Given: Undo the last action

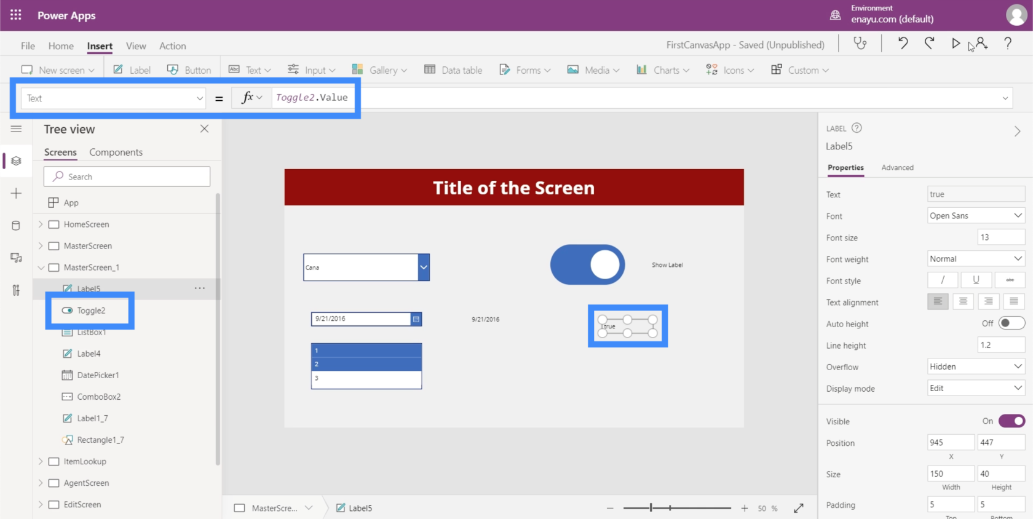Looking at the screenshot, I should [903, 43].
